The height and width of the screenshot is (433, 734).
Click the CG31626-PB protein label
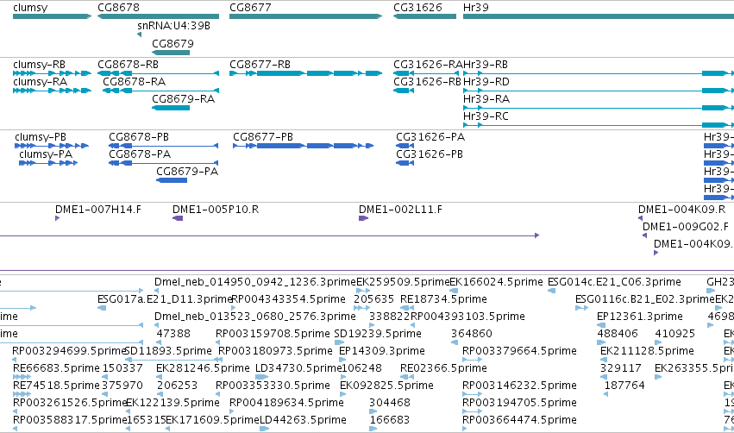point(430,154)
